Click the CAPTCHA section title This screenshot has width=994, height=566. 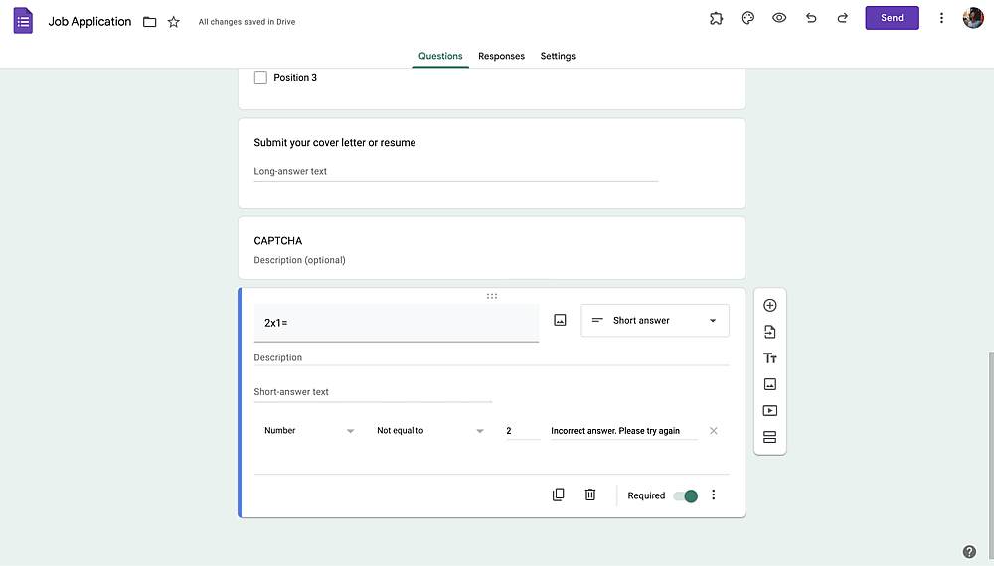point(277,240)
